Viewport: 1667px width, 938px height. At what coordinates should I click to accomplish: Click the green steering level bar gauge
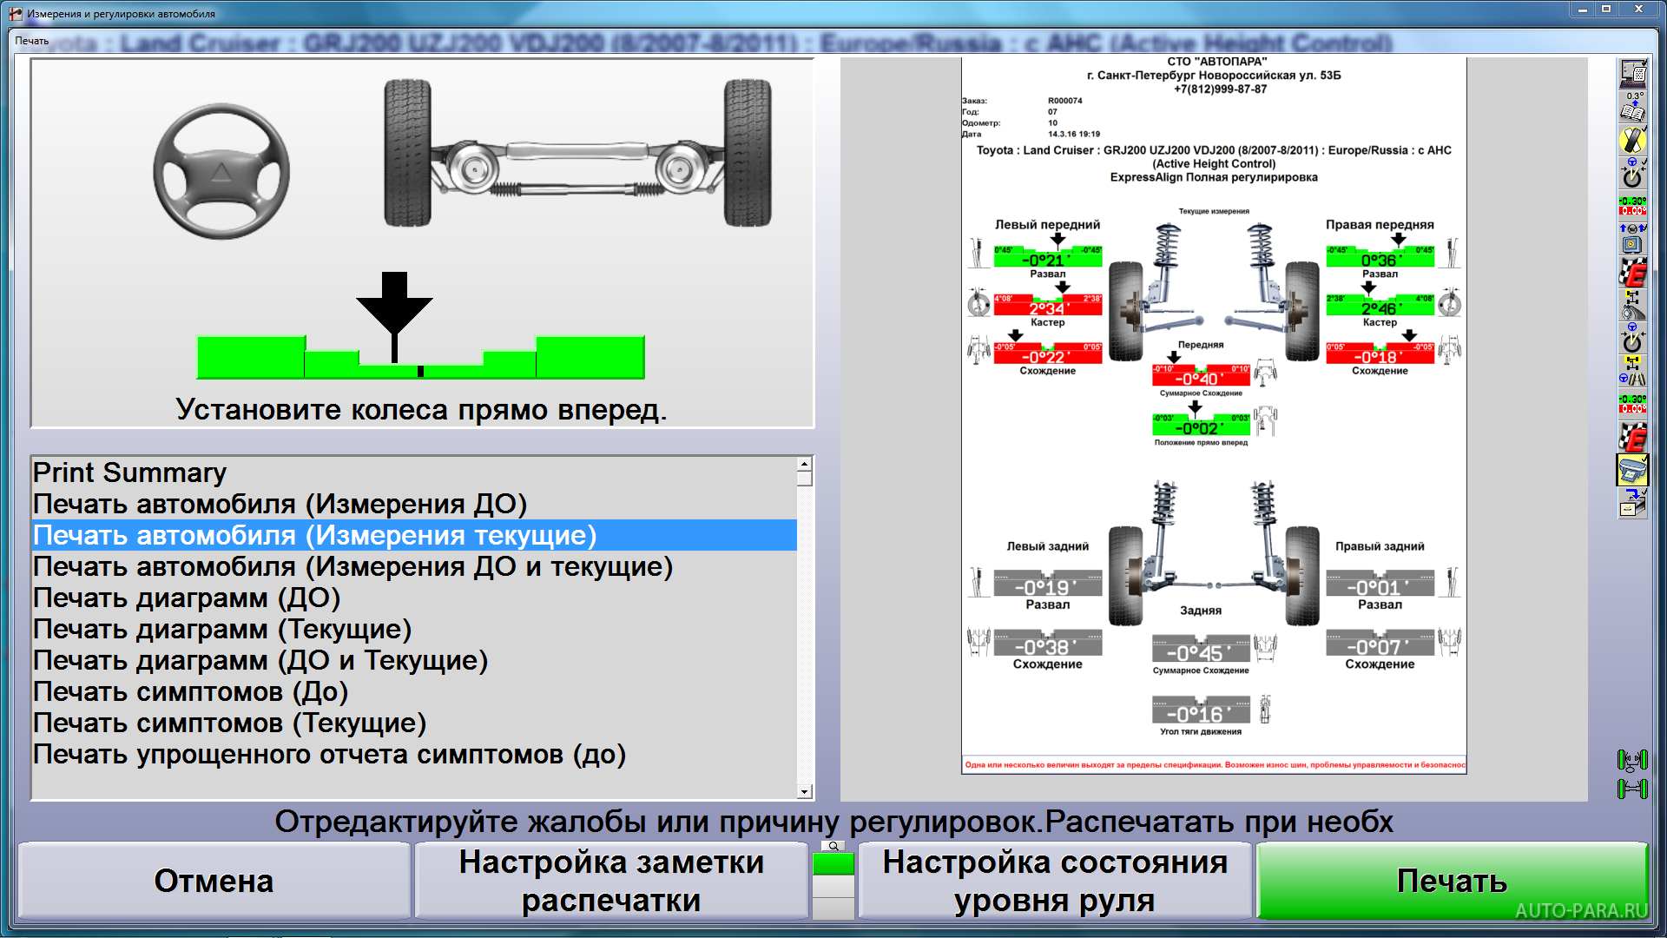click(x=421, y=357)
